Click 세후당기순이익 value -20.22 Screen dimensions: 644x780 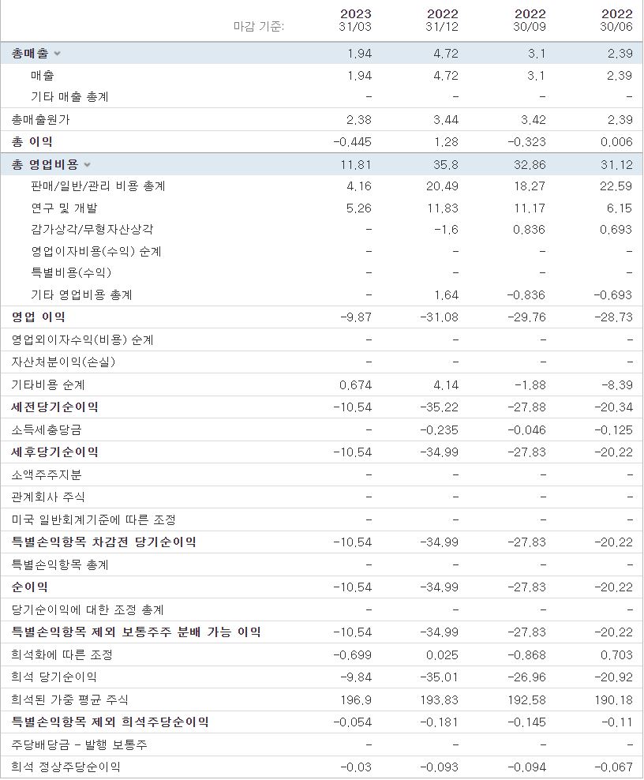(x=614, y=452)
